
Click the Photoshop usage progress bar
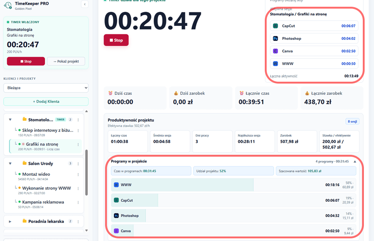(x=128, y=216)
